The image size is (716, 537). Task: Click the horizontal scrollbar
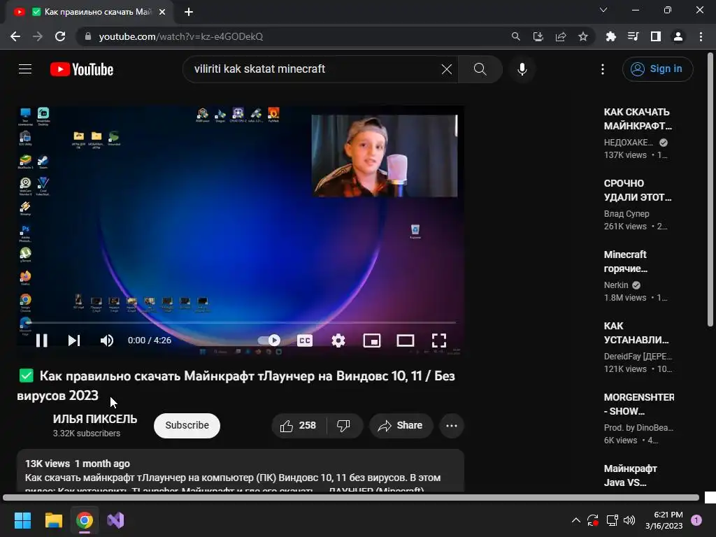coord(351,497)
